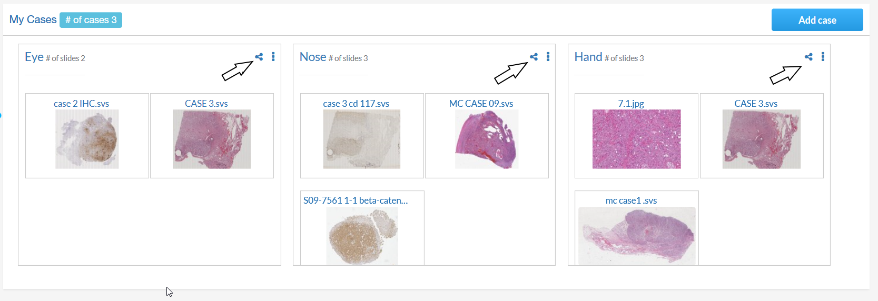Screen dimensions: 878x301
Task: Click the '# of cases 3' badge
Action: [x=91, y=20]
